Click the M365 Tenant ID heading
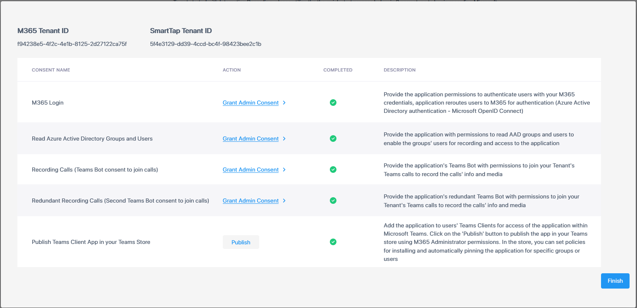The width and height of the screenshot is (637, 308). pos(43,31)
